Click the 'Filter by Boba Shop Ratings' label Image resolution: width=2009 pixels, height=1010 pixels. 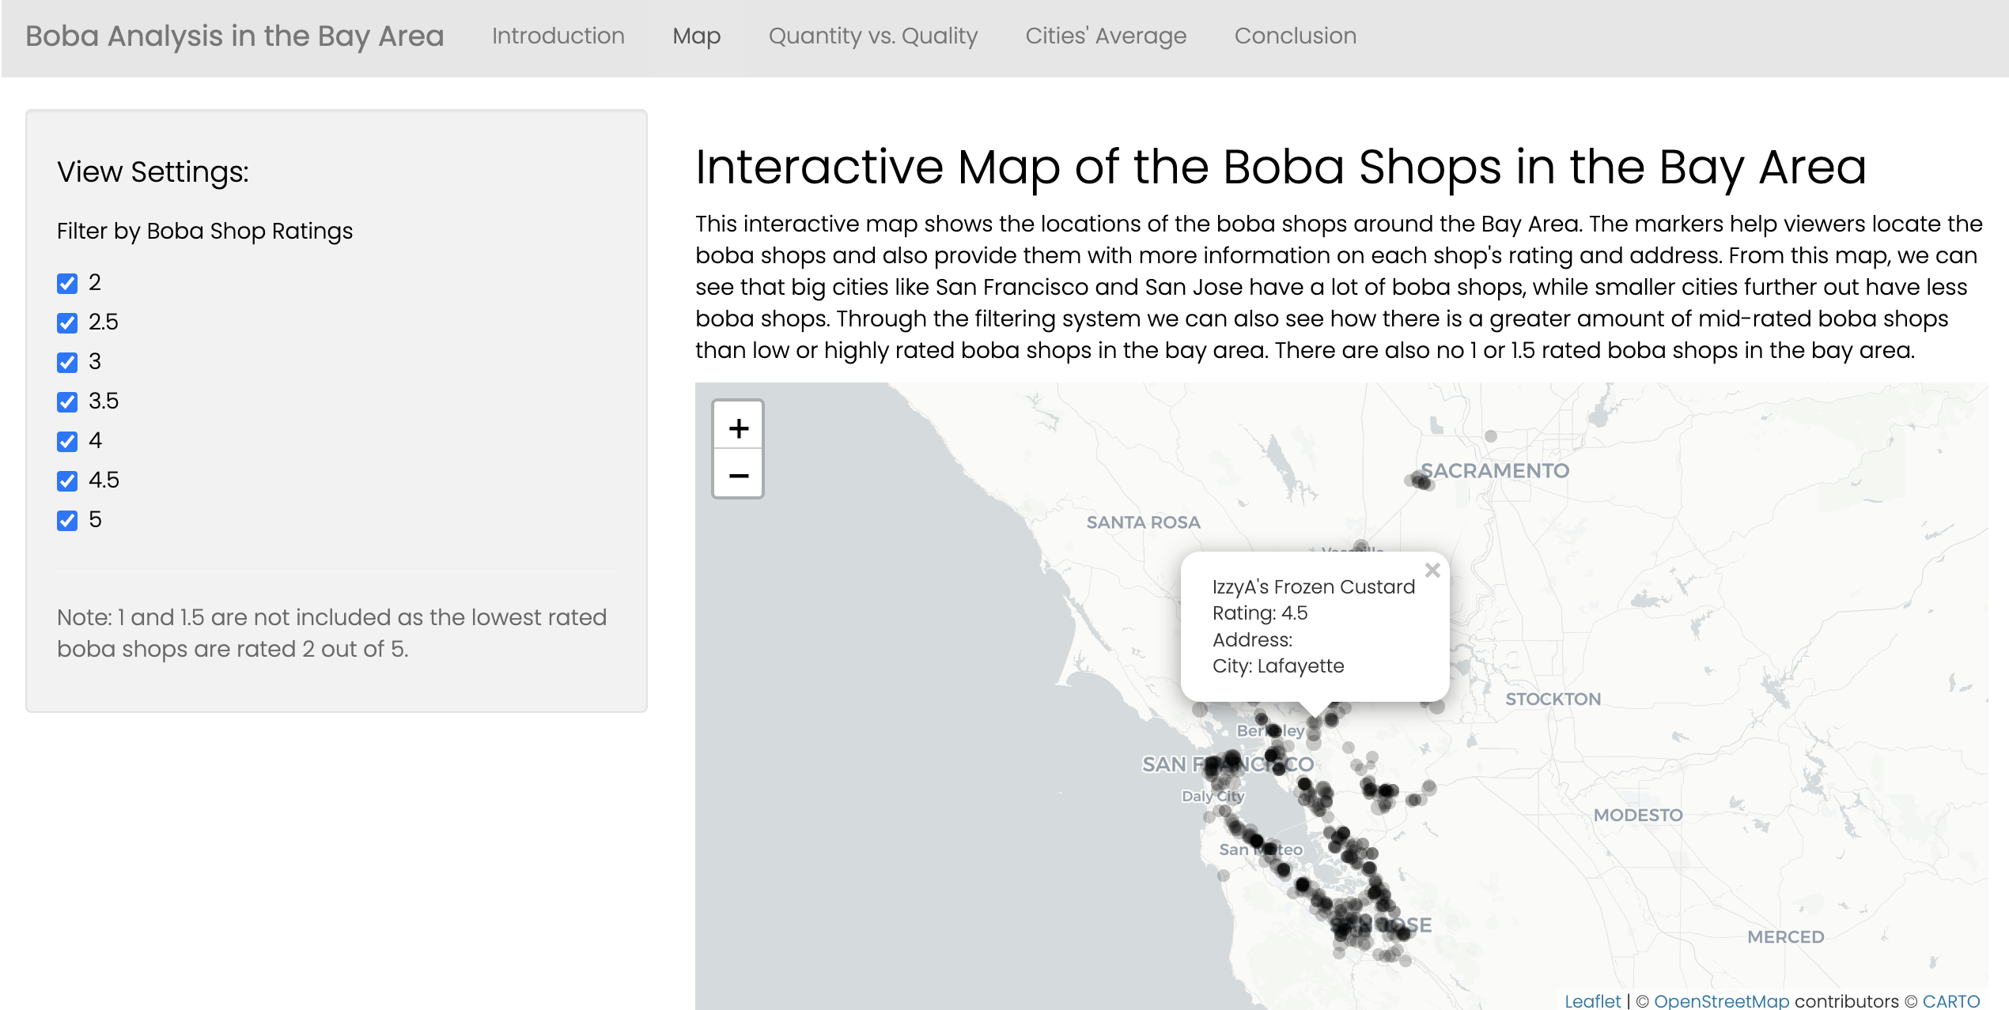click(205, 231)
